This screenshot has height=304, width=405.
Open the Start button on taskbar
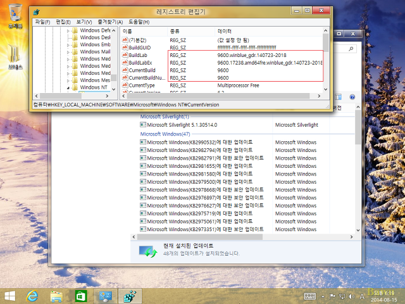(x=10, y=296)
